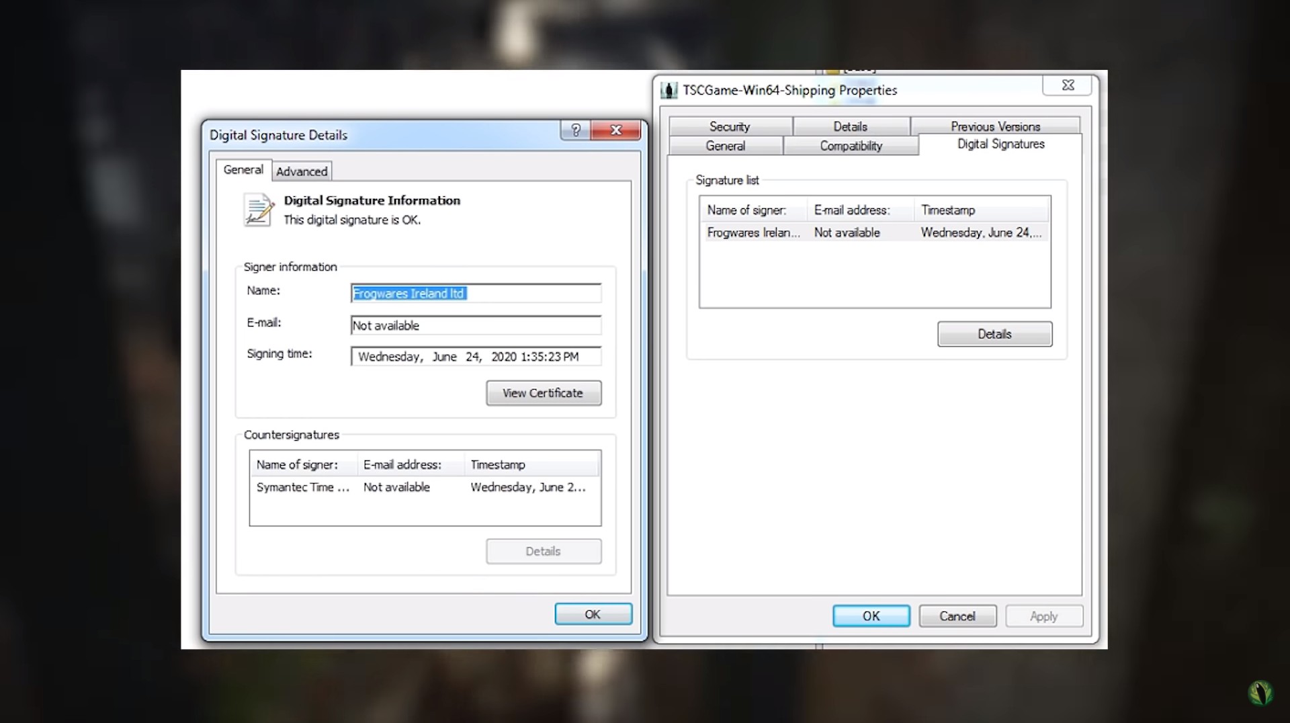Screen dimensions: 1290x723
Task: Select the Symantec Time countersignature row
Action: (425, 487)
